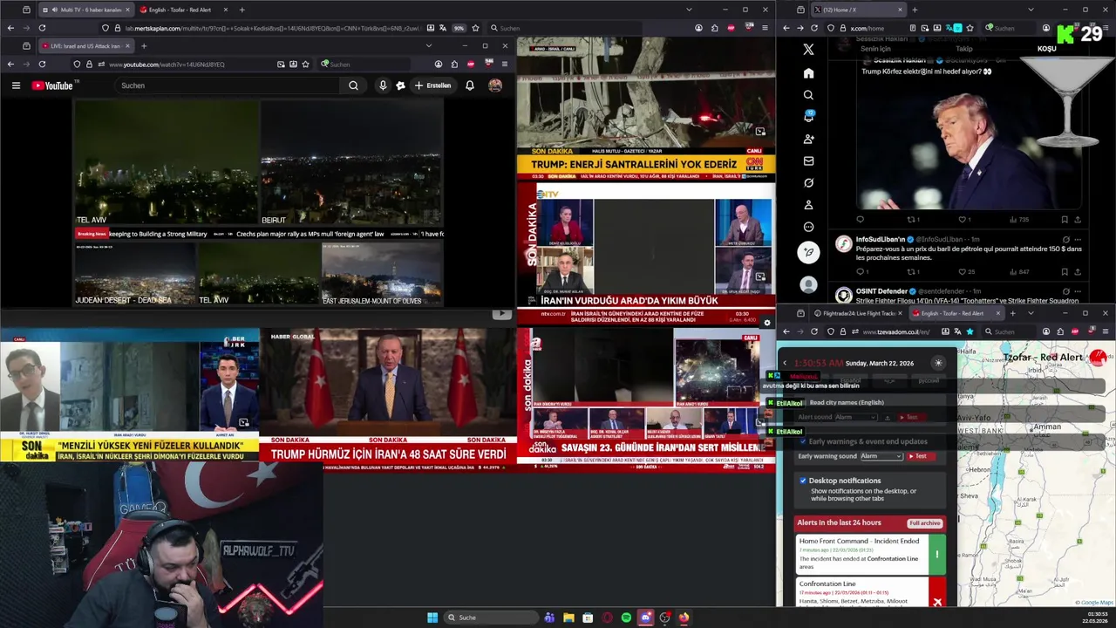Open Confrontation Line alert card
Image resolution: width=1116 pixels, height=628 pixels.
(871, 592)
